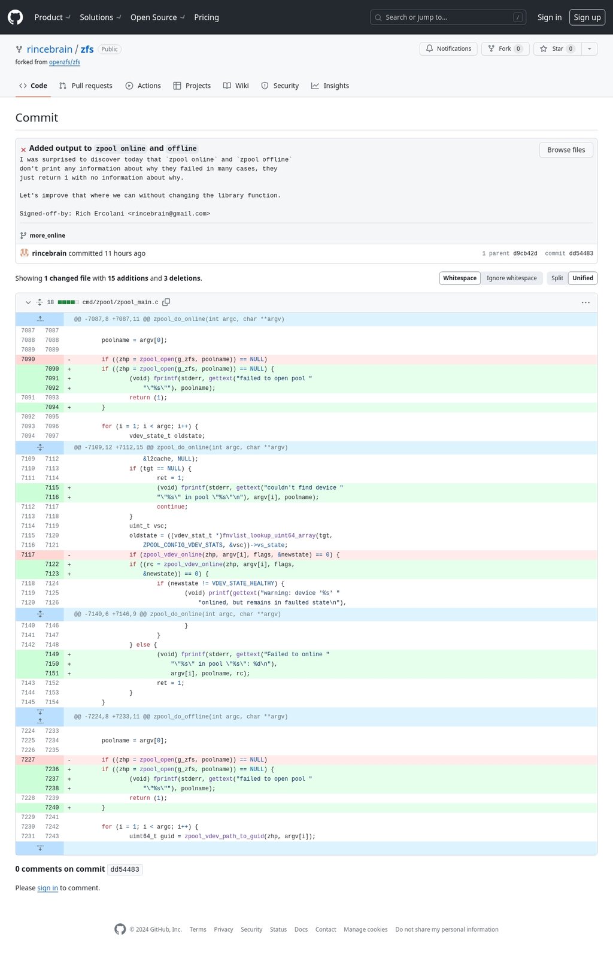613x955 pixels.
Task: Click the GitHub logo in header
Action: pyautogui.click(x=16, y=17)
